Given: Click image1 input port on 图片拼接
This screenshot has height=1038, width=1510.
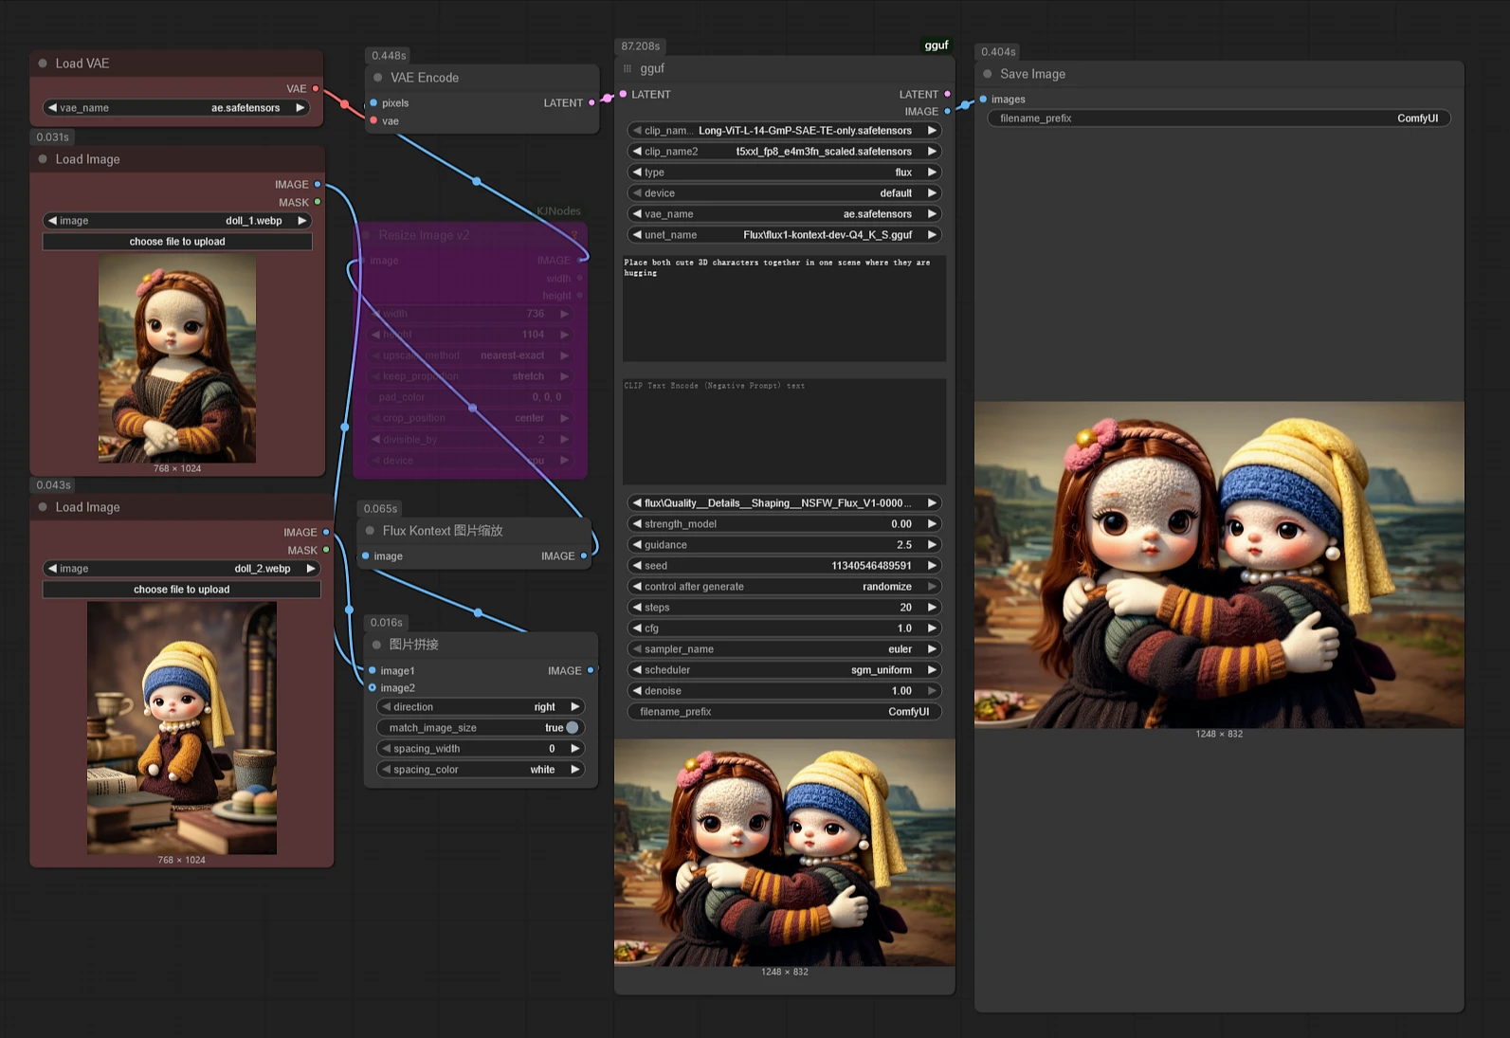Looking at the screenshot, I should 373,670.
